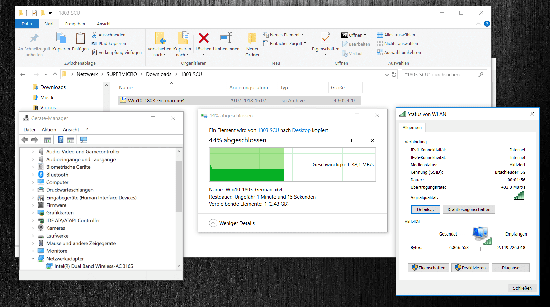Screen dimensions: 550x307
Task: Click the Umbenennen rename icon
Action: (x=226, y=38)
